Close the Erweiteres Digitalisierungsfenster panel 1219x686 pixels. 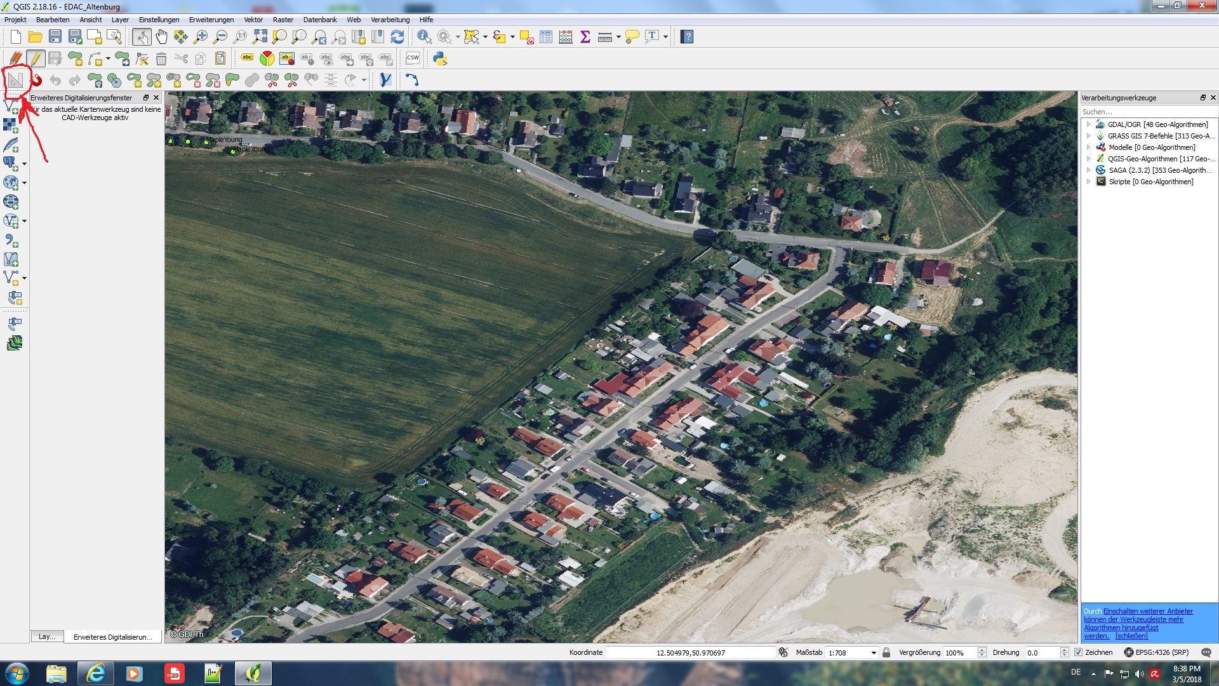(x=156, y=98)
